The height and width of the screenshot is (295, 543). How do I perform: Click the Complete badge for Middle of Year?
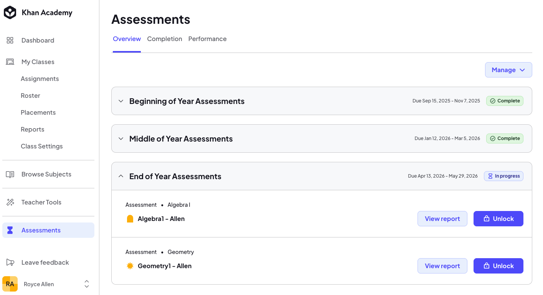pos(505,138)
